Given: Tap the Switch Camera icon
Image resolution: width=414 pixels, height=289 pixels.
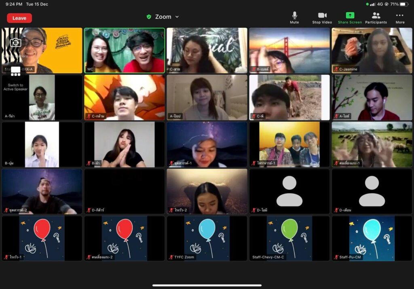Looking at the screenshot, I should tap(16, 42).
